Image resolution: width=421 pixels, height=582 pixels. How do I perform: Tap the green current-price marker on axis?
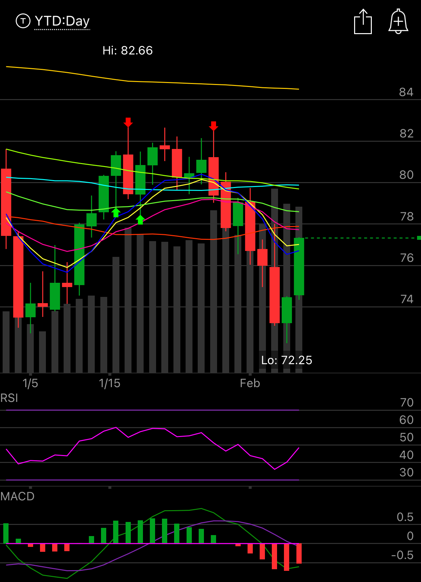coord(419,238)
